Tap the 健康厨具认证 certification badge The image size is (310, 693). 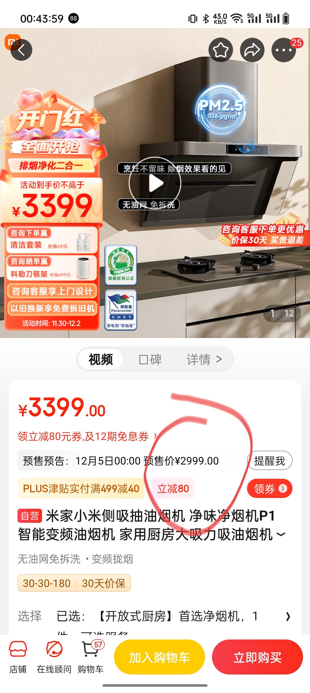pyautogui.click(x=120, y=265)
